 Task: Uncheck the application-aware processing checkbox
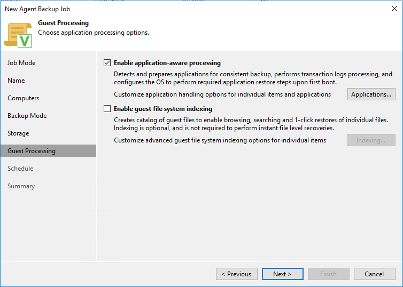pyautogui.click(x=107, y=63)
